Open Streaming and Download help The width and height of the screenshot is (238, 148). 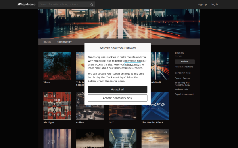(182, 84)
